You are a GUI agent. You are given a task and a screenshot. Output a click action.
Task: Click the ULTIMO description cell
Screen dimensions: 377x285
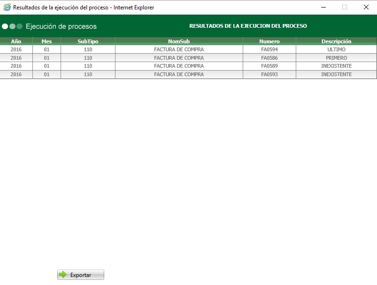point(336,49)
